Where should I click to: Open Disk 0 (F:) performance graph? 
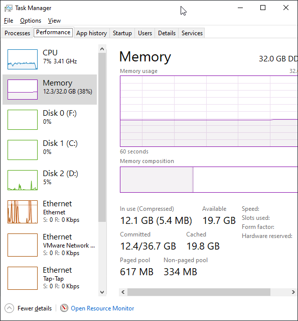coord(23,120)
